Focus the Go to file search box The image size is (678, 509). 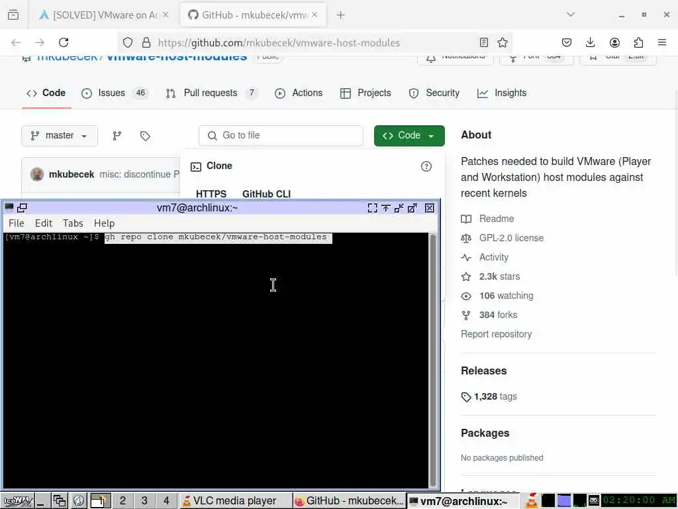(281, 136)
